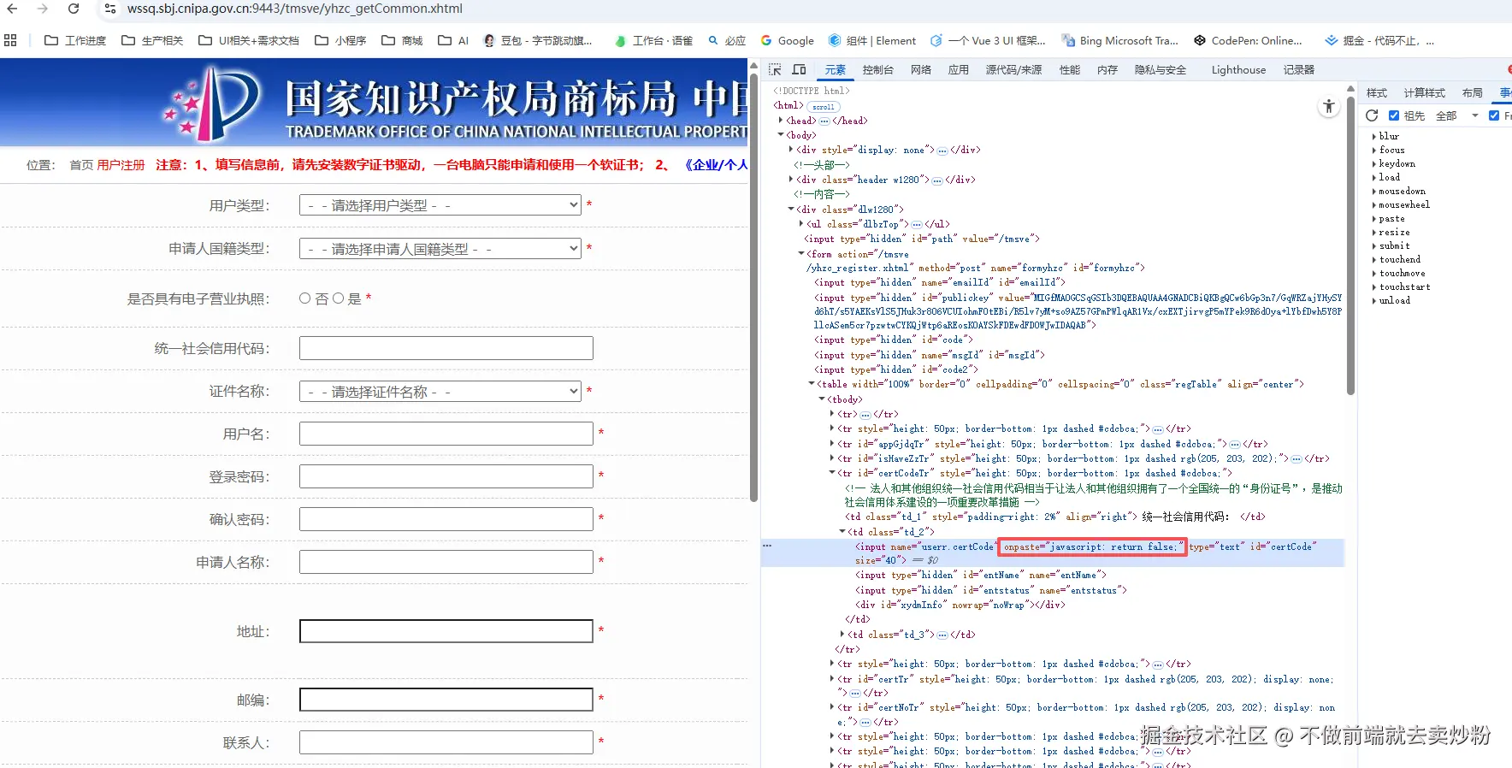Click the 统一社会信用代码 input field
Viewport: 1512px width, 768px height.
point(446,348)
